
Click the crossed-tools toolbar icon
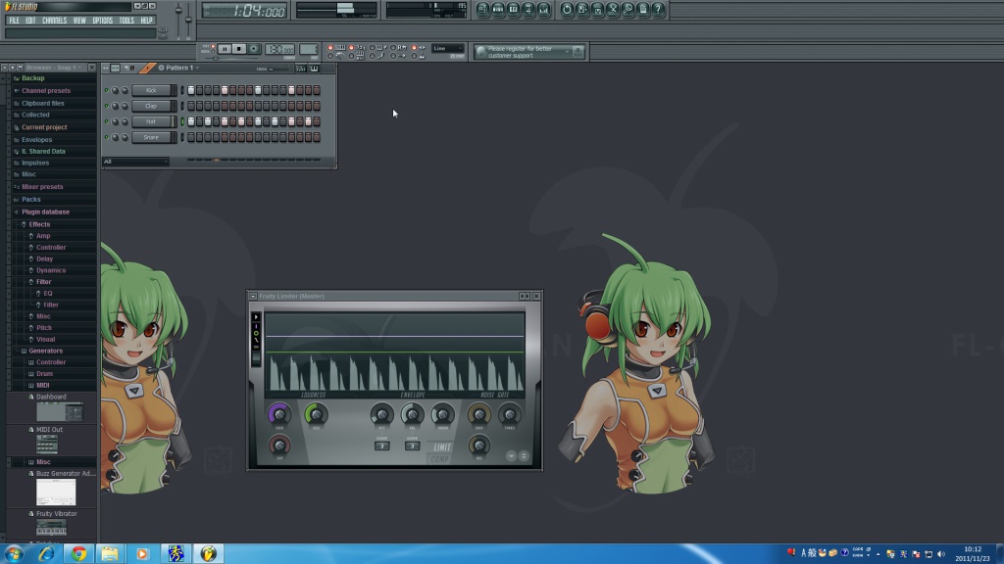click(x=613, y=10)
